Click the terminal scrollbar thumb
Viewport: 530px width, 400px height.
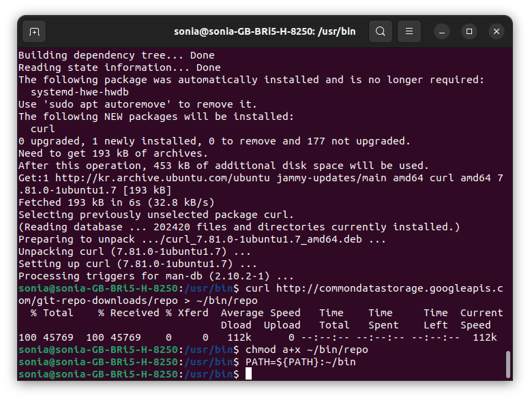pyautogui.click(x=507, y=365)
